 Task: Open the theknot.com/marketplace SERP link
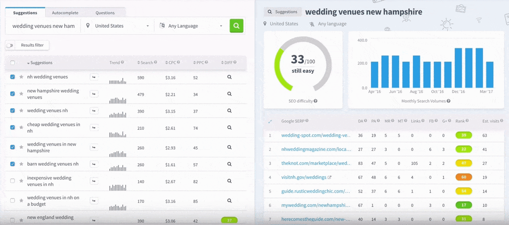point(316,163)
